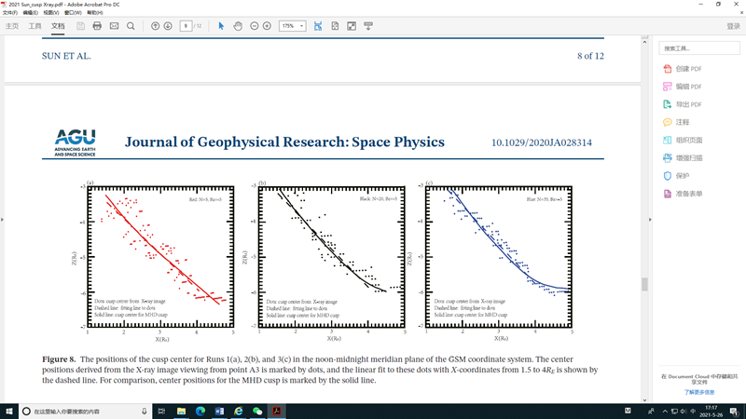Activate the hand pan tool

pyautogui.click(x=238, y=26)
